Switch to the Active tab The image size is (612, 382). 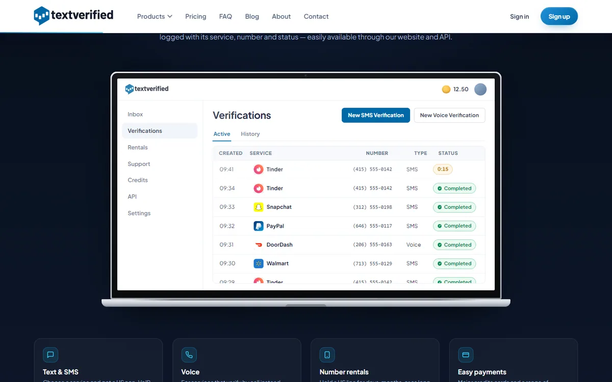tap(222, 134)
